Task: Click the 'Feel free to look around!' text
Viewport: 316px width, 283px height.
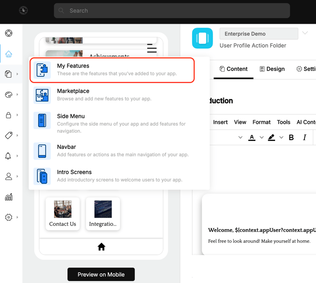Action: tap(259, 241)
